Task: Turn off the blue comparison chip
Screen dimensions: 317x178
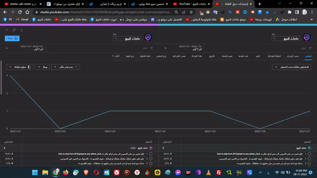Action: [x=12, y=38]
